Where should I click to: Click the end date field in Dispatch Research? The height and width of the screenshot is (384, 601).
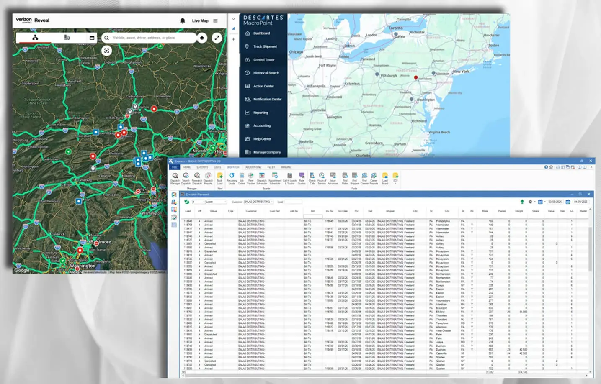(x=580, y=202)
